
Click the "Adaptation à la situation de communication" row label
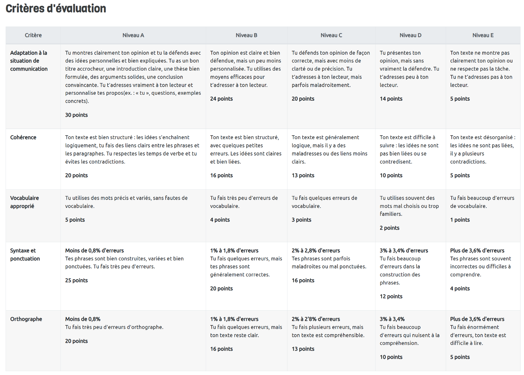click(29, 61)
